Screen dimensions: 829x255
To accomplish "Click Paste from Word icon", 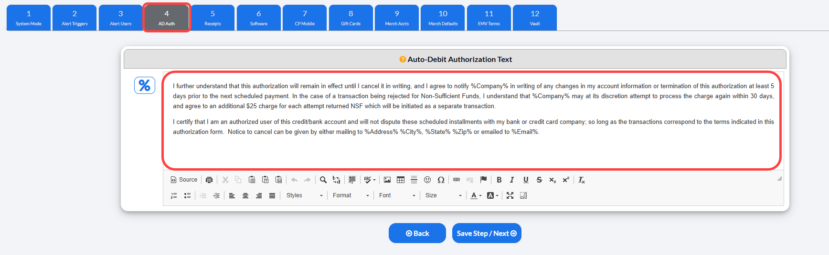I will (278, 180).
